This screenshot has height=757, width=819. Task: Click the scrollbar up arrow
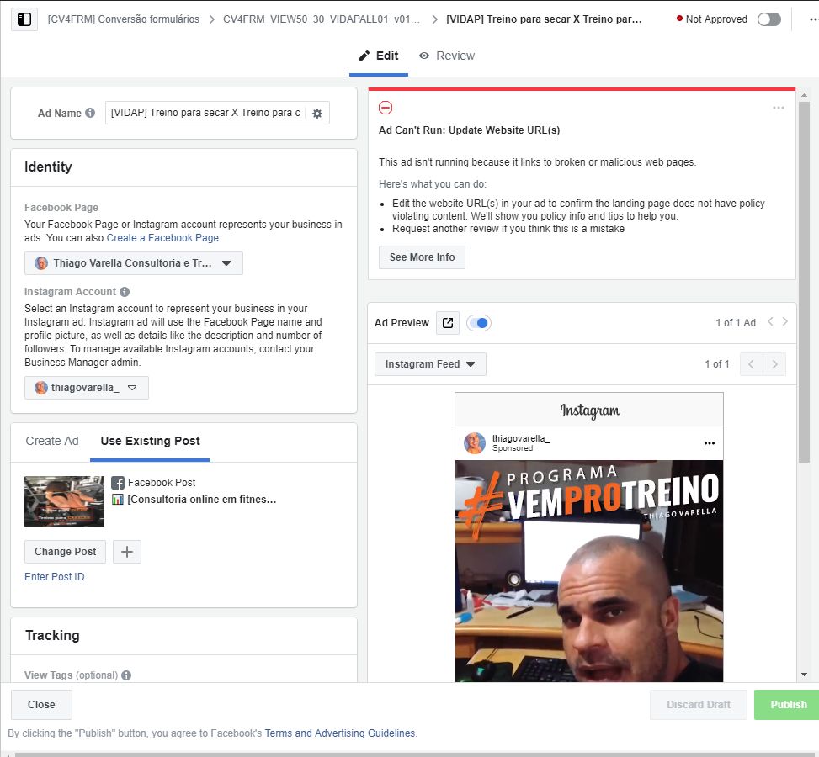click(804, 96)
